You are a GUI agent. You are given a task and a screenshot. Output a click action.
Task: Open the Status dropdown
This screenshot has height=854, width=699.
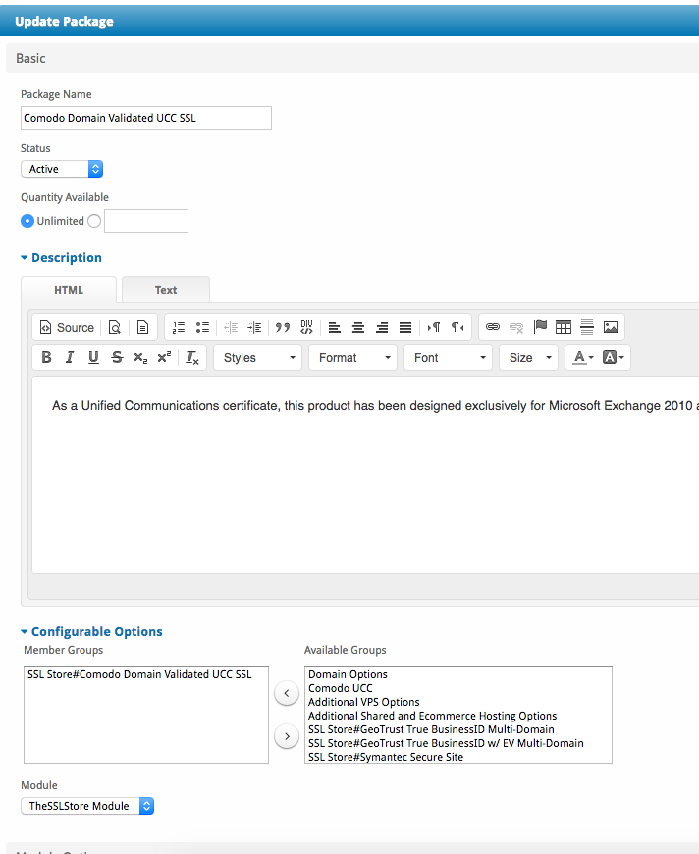(62, 169)
